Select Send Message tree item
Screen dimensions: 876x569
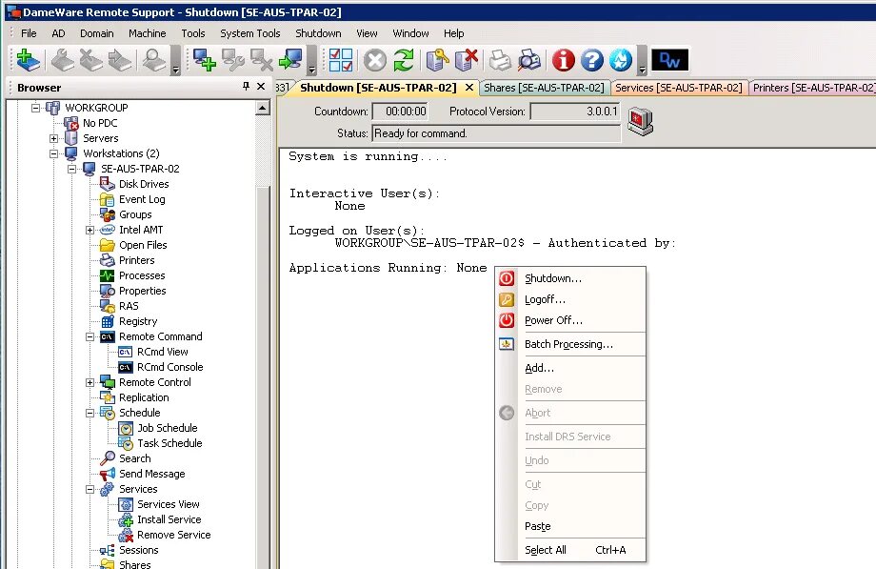pyautogui.click(x=152, y=474)
